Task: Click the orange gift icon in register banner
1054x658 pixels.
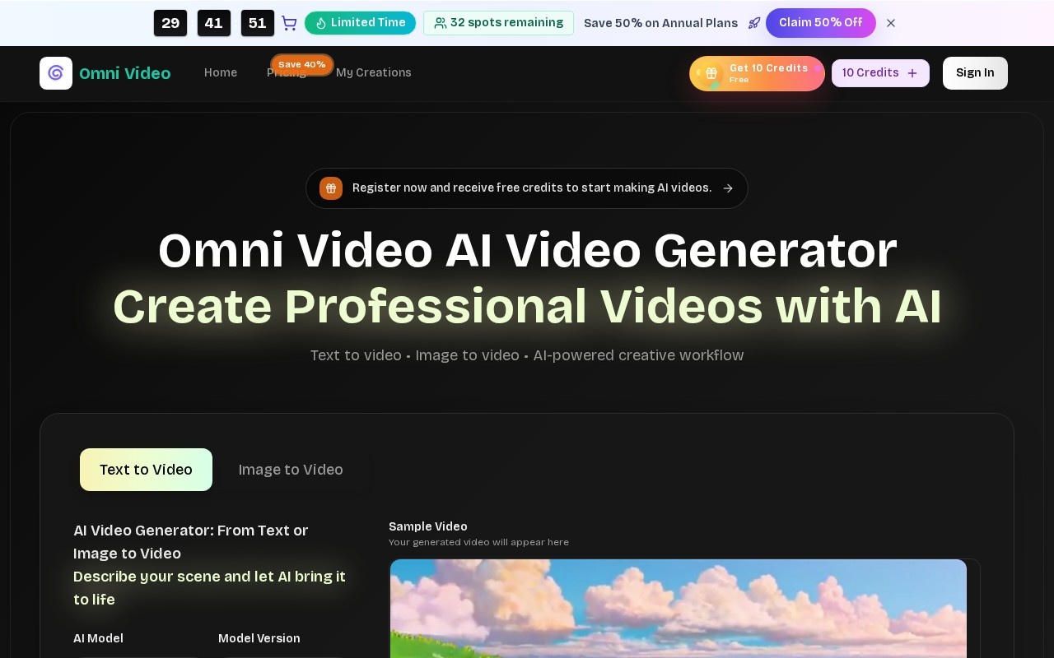Action: [331, 188]
